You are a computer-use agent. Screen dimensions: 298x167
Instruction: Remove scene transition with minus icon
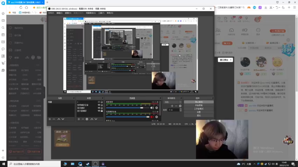click(176, 106)
